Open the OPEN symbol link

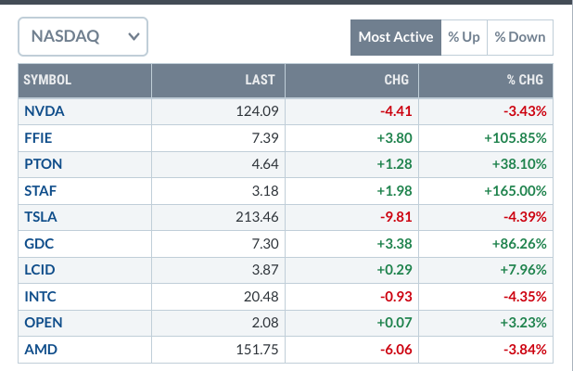click(x=44, y=323)
